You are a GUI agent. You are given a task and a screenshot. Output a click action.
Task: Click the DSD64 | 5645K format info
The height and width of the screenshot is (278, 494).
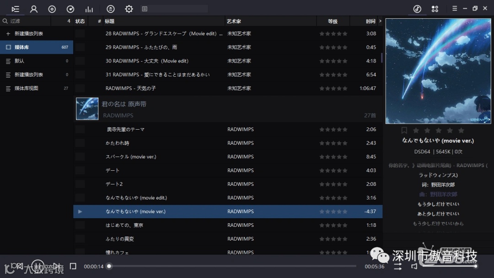438,152
